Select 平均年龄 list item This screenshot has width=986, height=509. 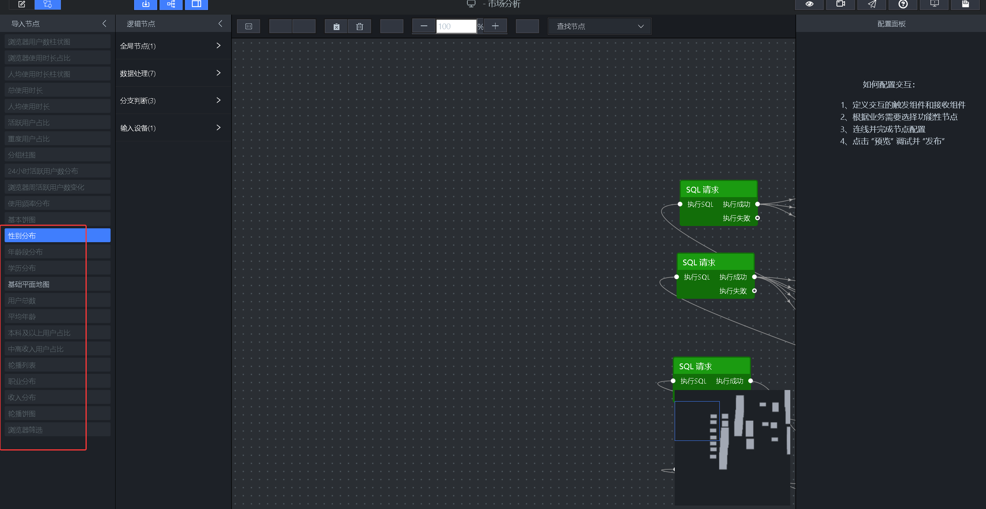pyautogui.click(x=57, y=316)
